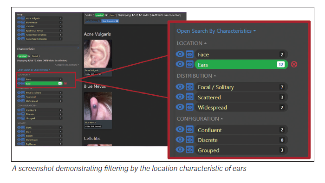The width and height of the screenshot is (325, 183).
Task: Click boxed eye icon for Scattered in enlarged callout
Action: [x=189, y=97]
